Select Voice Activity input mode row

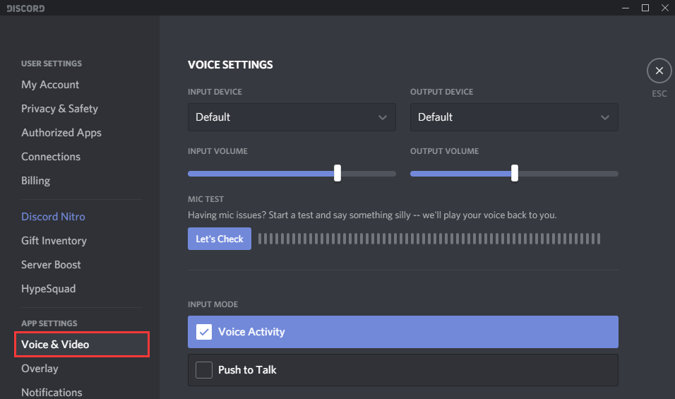402,332
